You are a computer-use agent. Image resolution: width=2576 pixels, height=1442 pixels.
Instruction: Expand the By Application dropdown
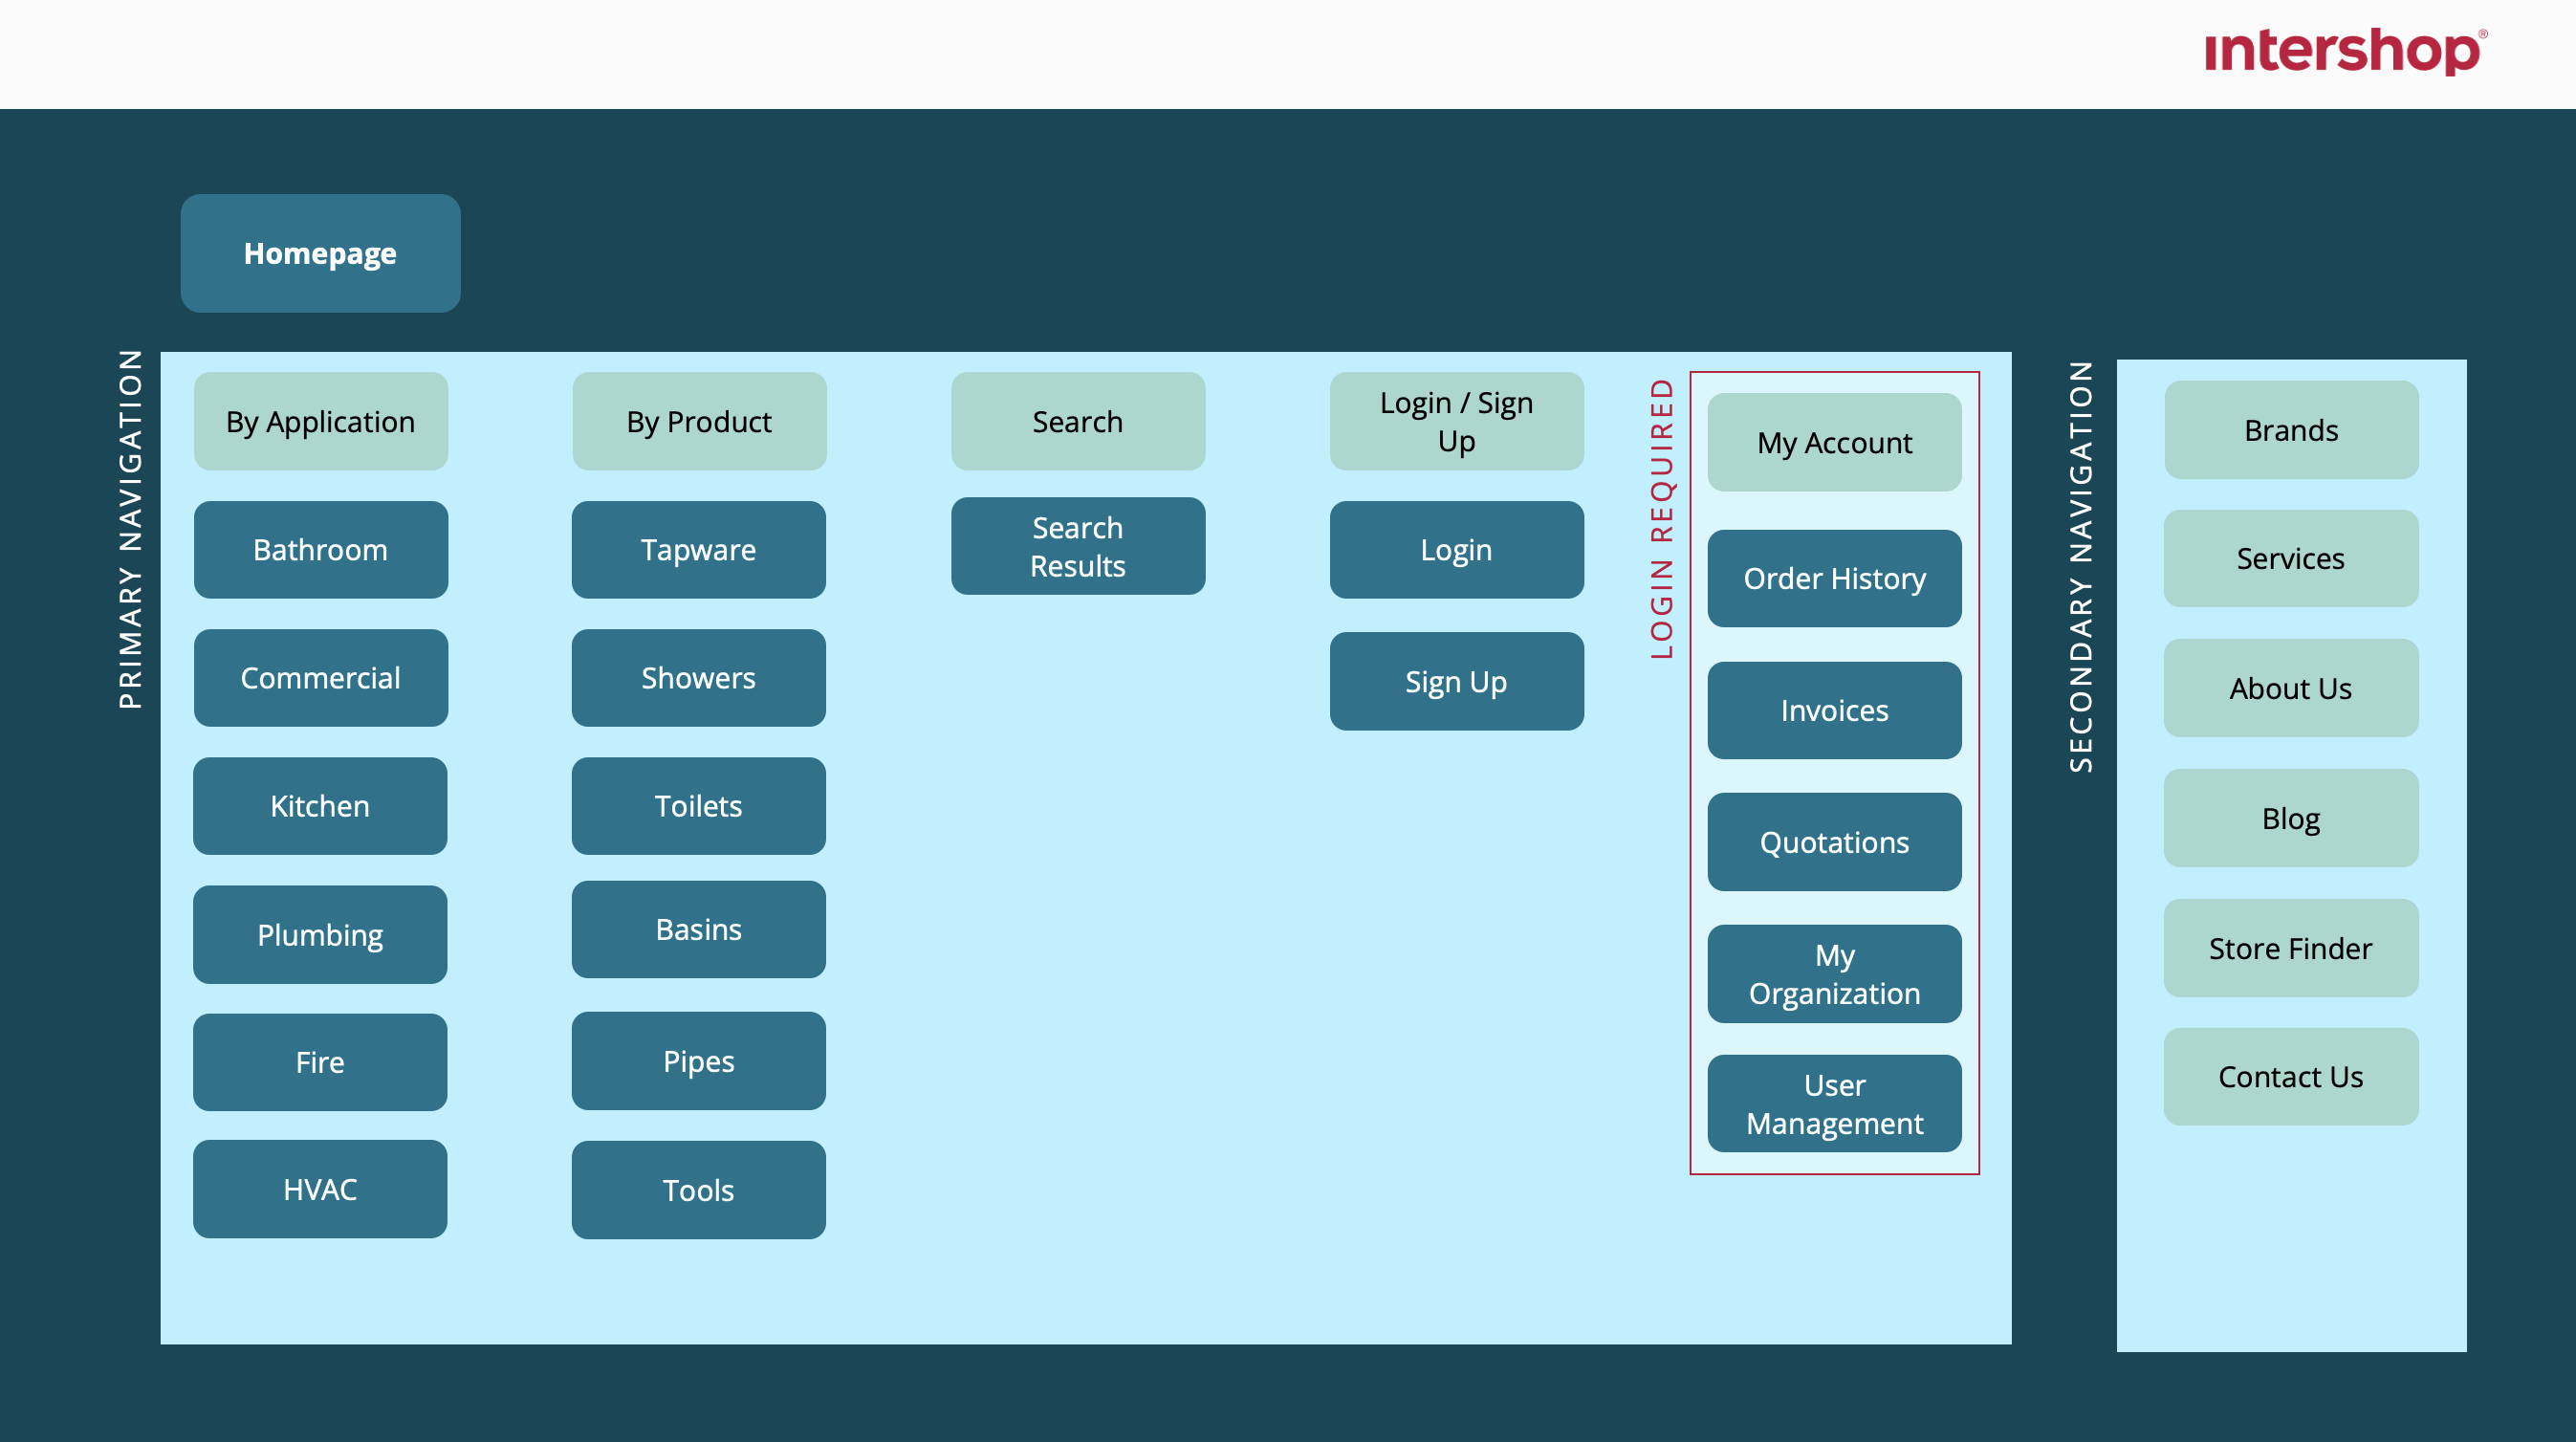[x=320, y=421]
